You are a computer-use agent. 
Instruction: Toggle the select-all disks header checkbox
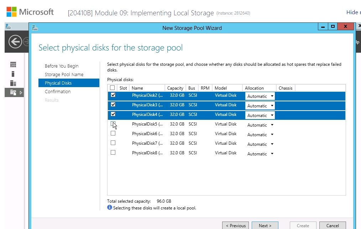[113, 88]
